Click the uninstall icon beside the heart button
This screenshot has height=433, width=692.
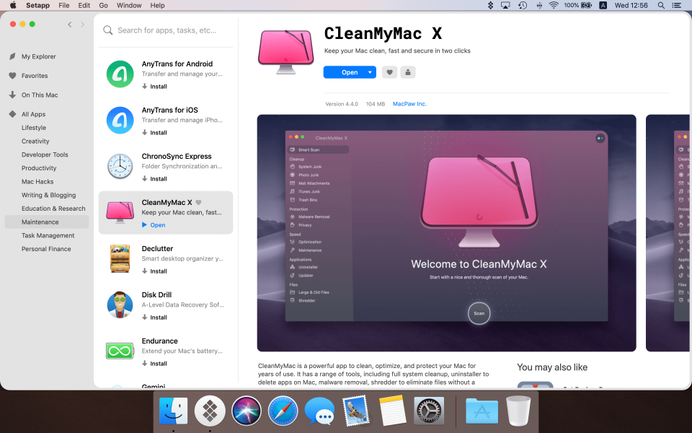(x=407, y=72)
